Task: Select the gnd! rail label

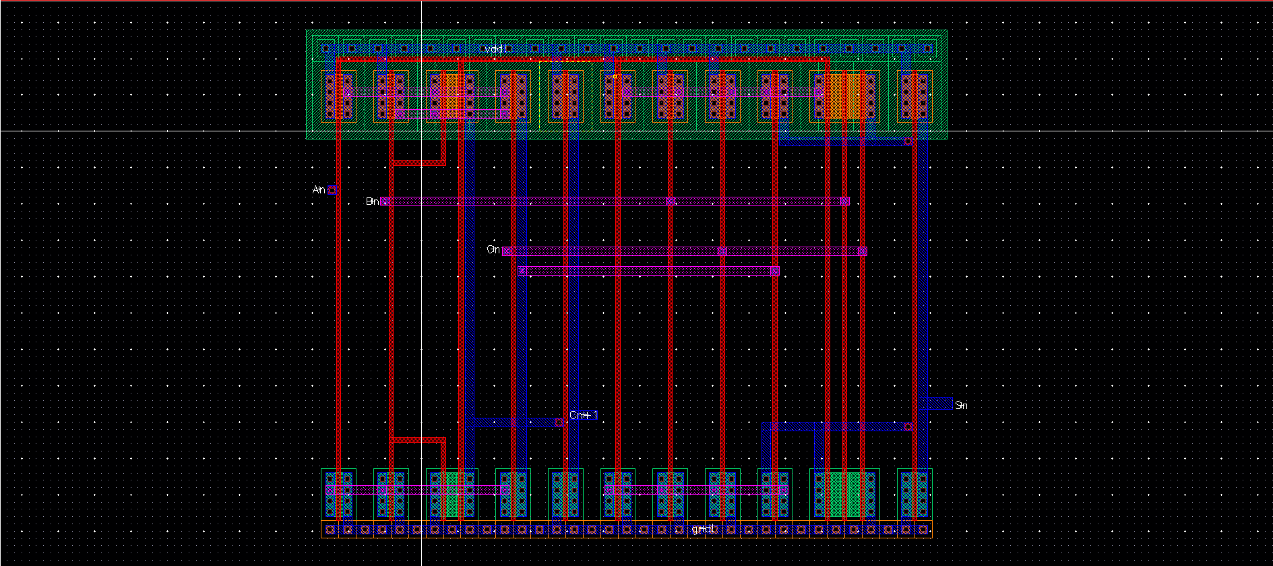Action: click(703, 529)
